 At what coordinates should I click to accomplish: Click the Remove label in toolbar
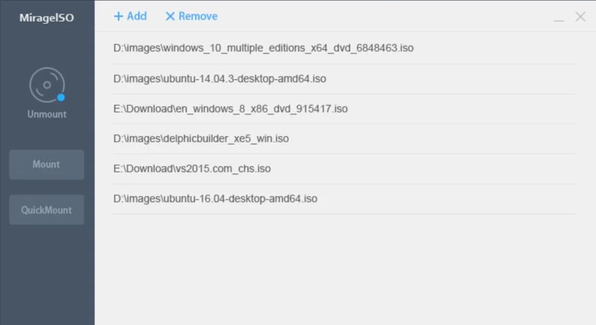[198, 16]
